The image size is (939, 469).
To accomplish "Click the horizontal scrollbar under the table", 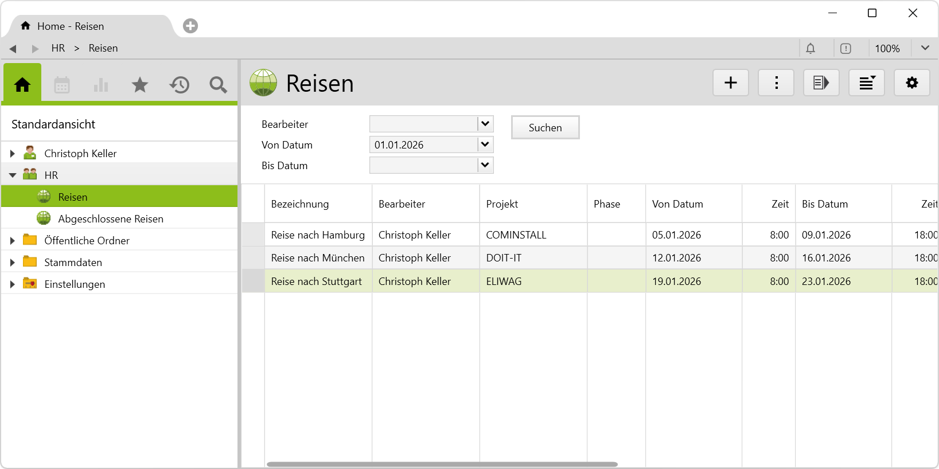I will tap(442, 464).
